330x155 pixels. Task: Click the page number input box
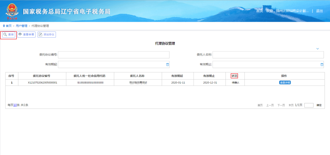(309, 105)
